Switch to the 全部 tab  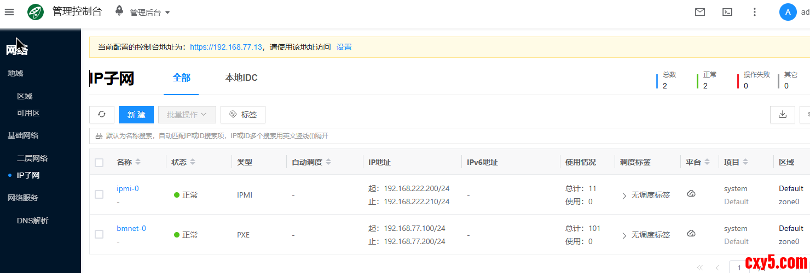point(182,78)
